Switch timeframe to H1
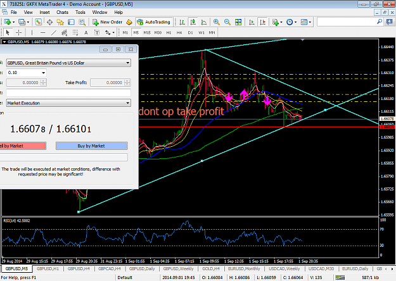 (169, 32)
